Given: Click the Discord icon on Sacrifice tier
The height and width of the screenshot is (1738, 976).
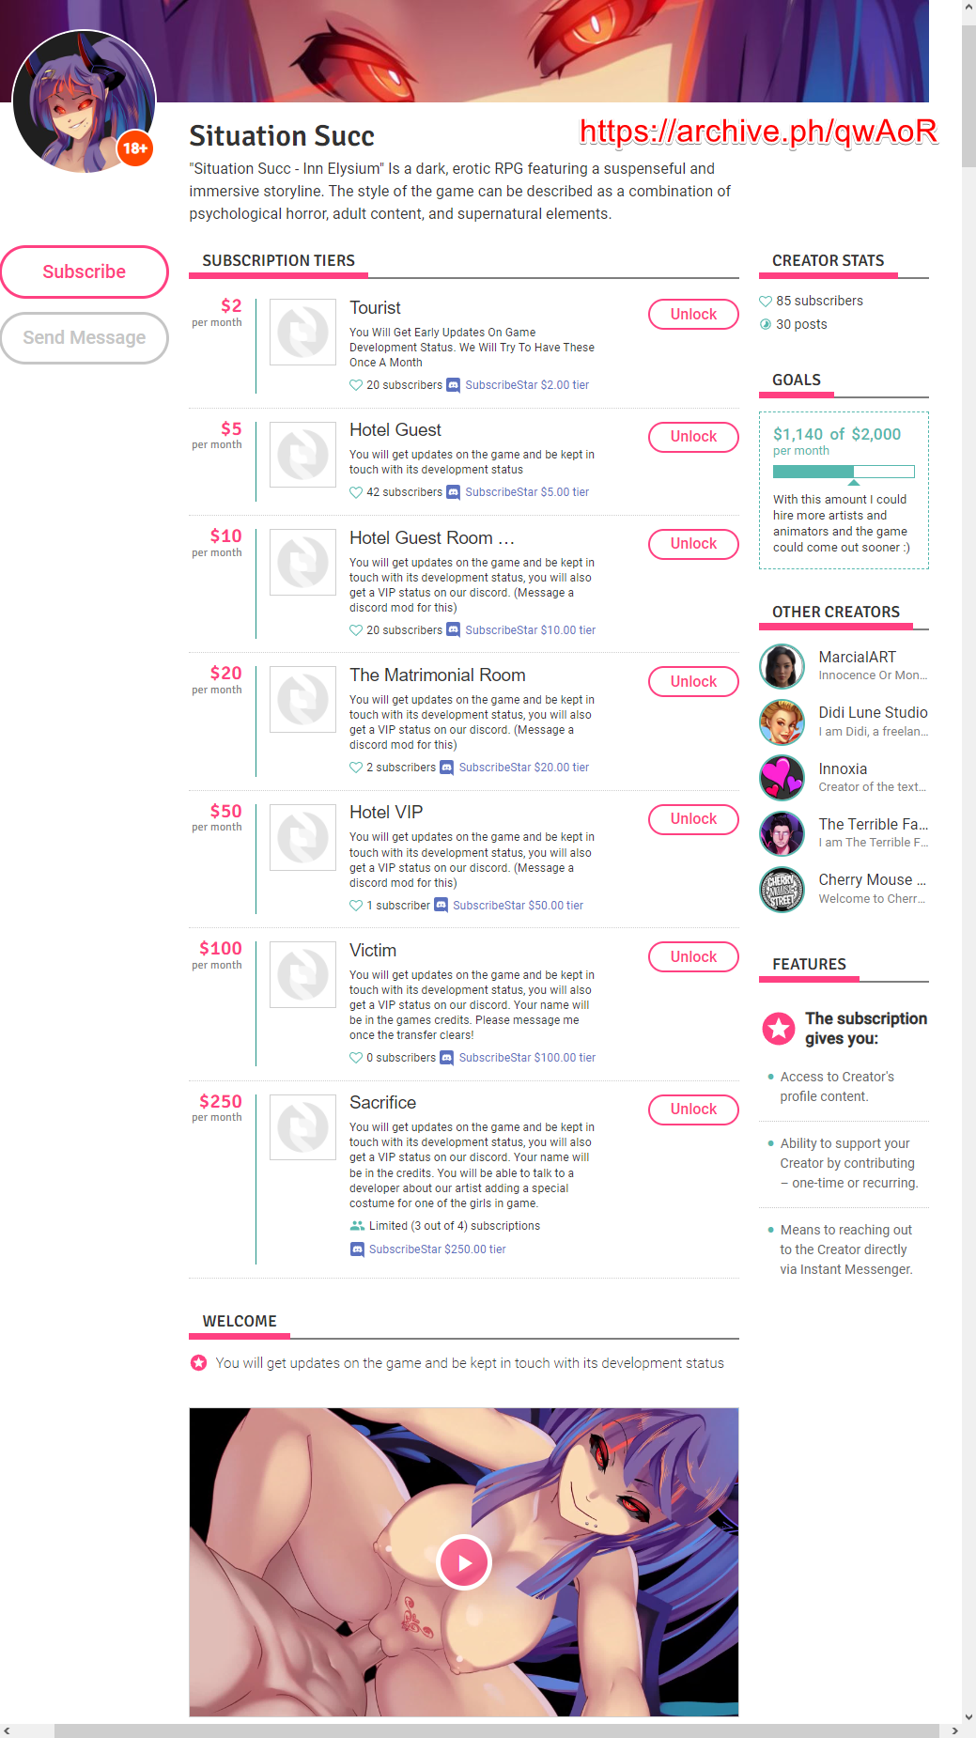Looking at the screenshot, I should coord(357,1249).
